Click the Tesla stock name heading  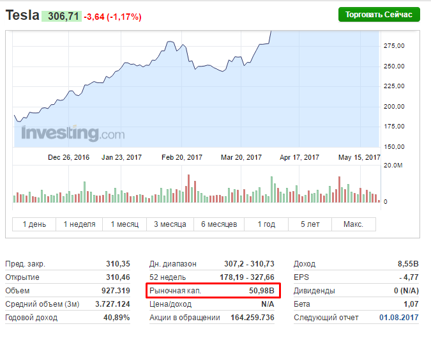pyautogui.click(x=22, y=15)
